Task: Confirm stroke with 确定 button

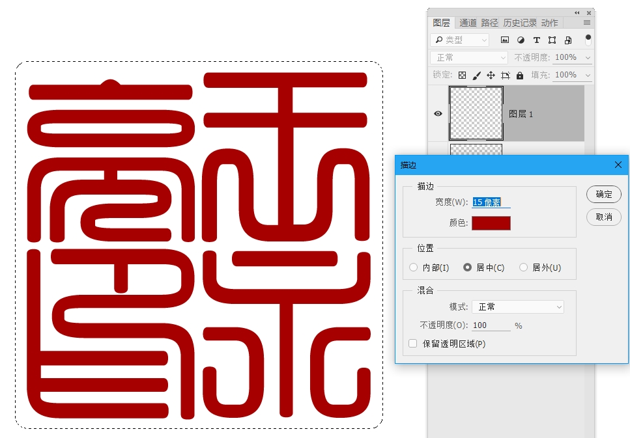Action: tap(603, 194)
